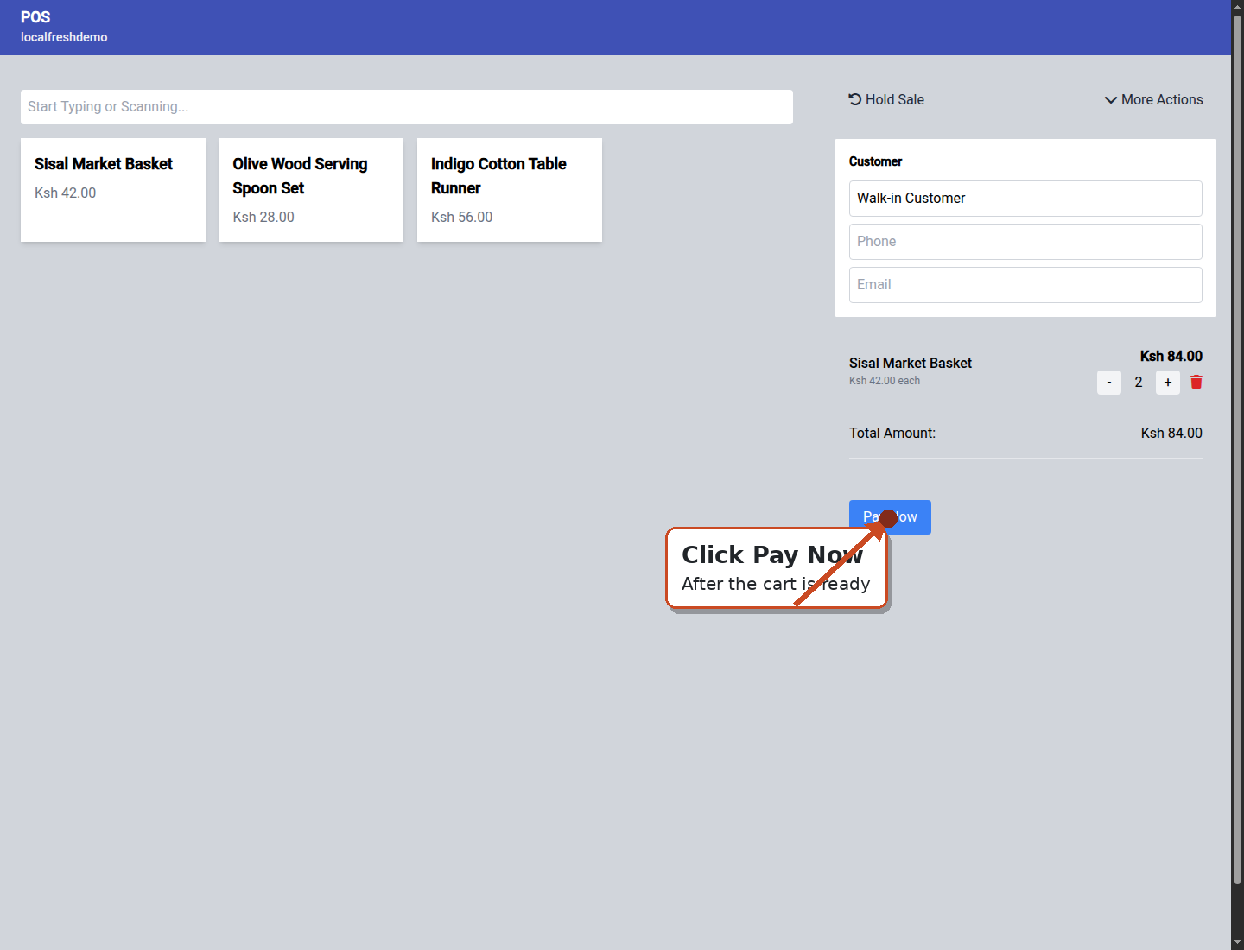
Task: Increase Sisal Market Basket quantity
Action: [1168, 383]
